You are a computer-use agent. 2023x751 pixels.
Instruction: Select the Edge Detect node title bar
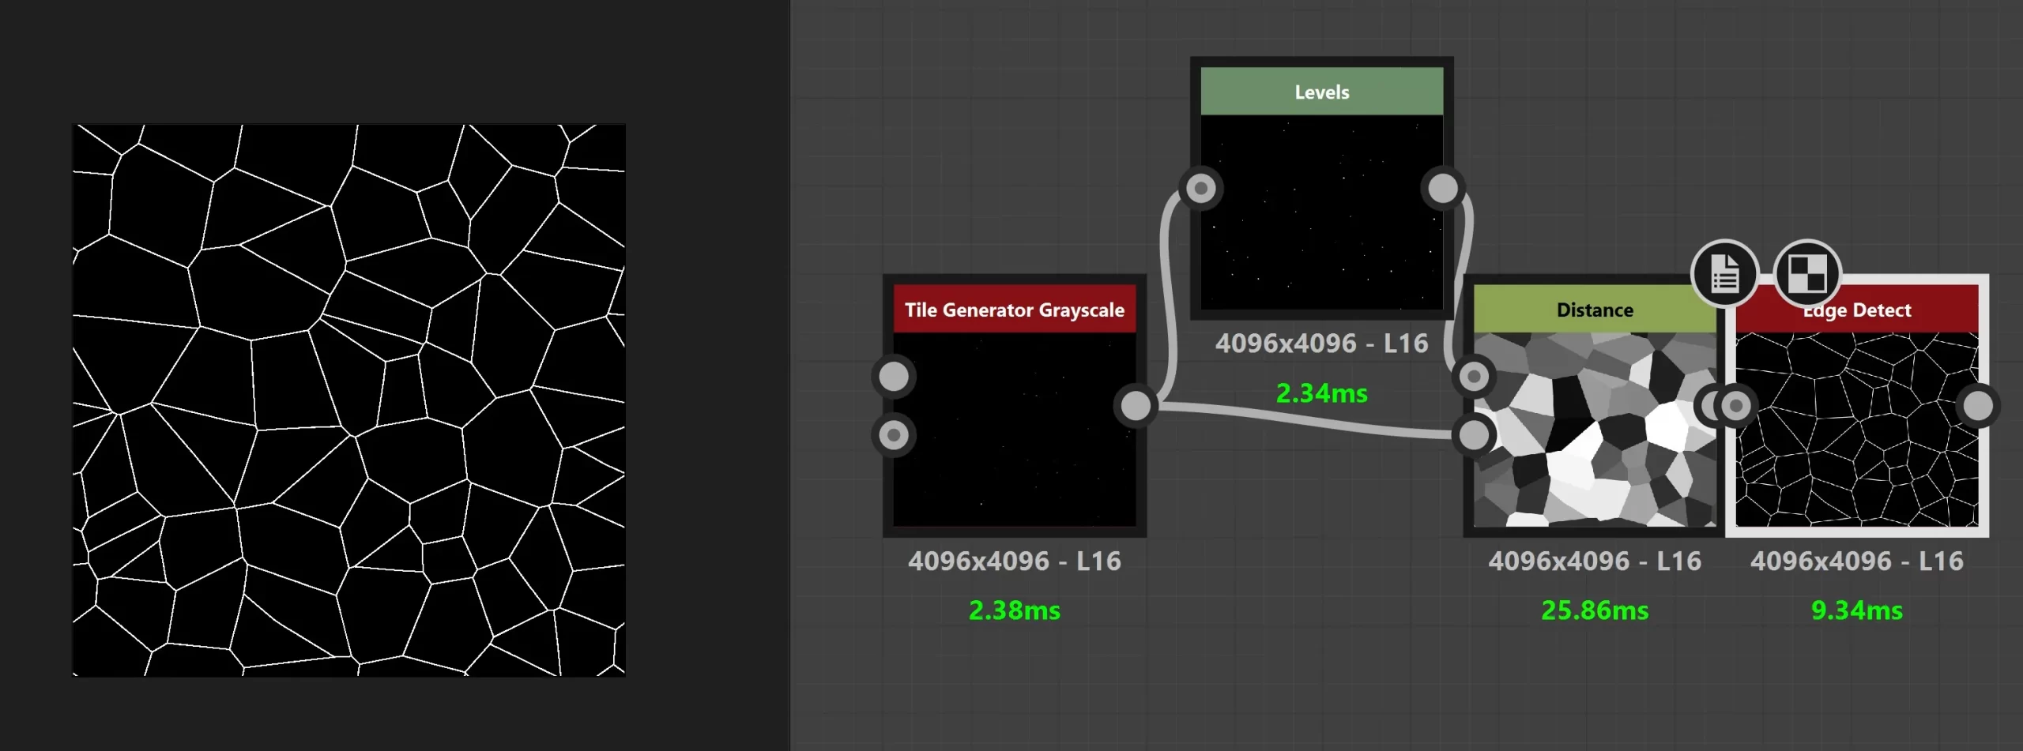click(x=1857, y=309)
